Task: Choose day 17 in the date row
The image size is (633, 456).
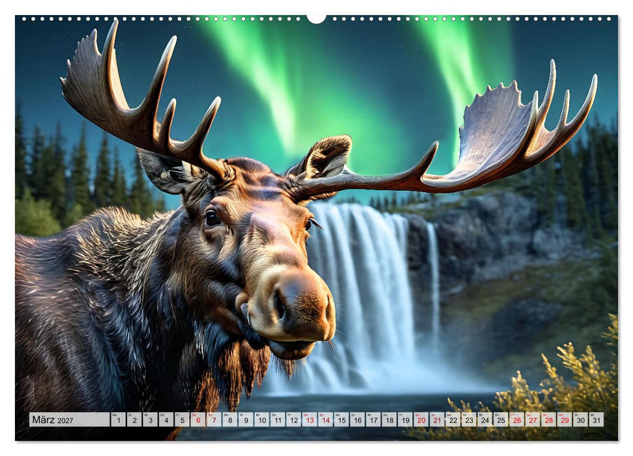Action: tap(374, 420)
